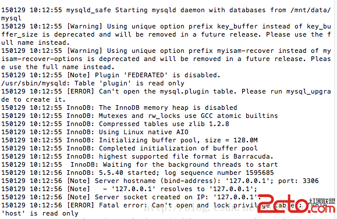Click the Initializing buffer pool size 128.0M line
The height and width of the screenshot is (219, 337).
tap(129, 140)
